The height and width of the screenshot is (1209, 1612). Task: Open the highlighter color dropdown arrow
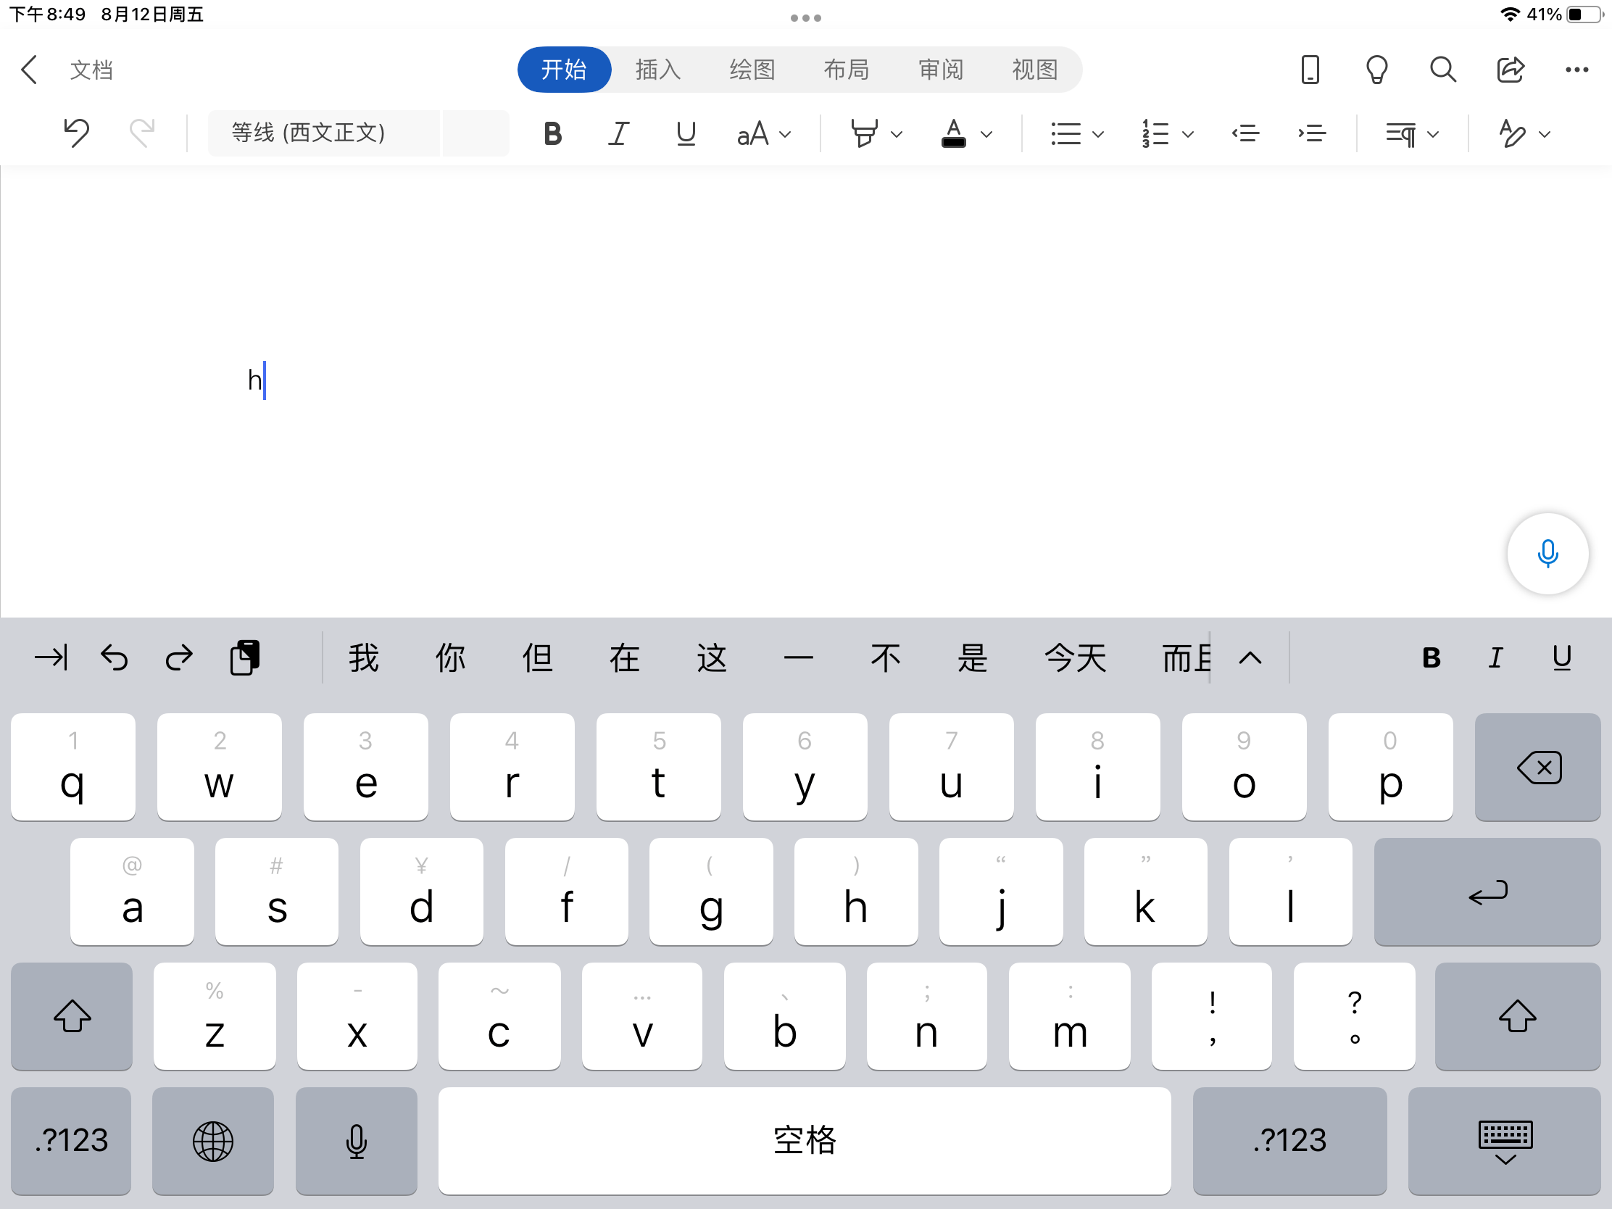[897, 134]
